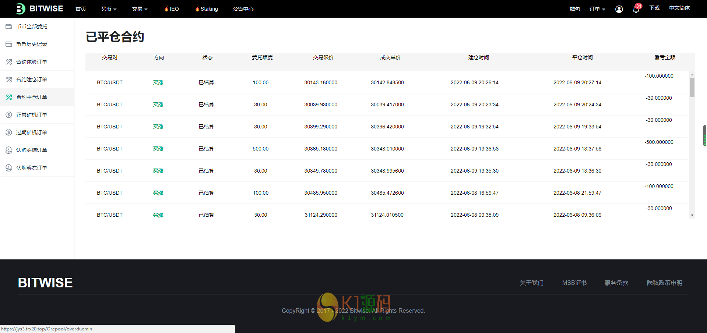This screenshot has height=333, width=707.
Task: Click filled price 30396.420000
Action: coord(387,127)
